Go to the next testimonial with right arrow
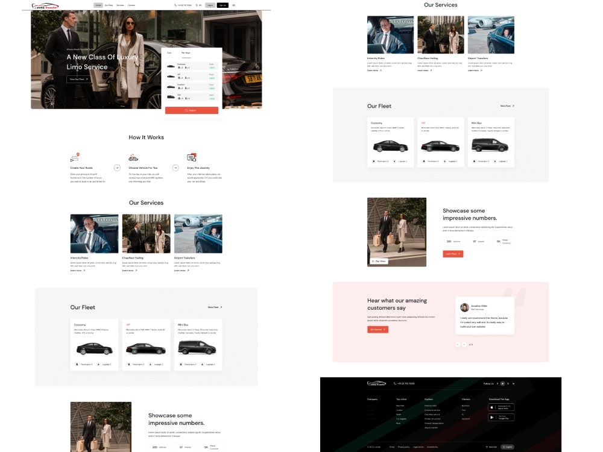The image size is (603, 452). pyautogui.click(x=464, y=344)
